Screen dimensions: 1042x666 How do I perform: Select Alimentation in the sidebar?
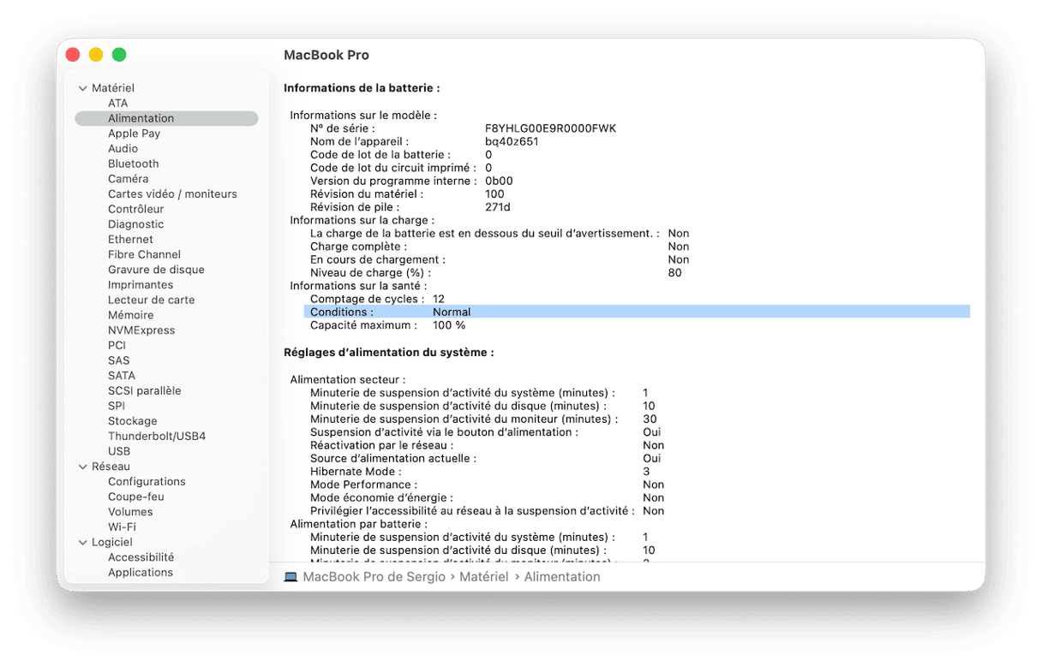(x=166, y=118)
